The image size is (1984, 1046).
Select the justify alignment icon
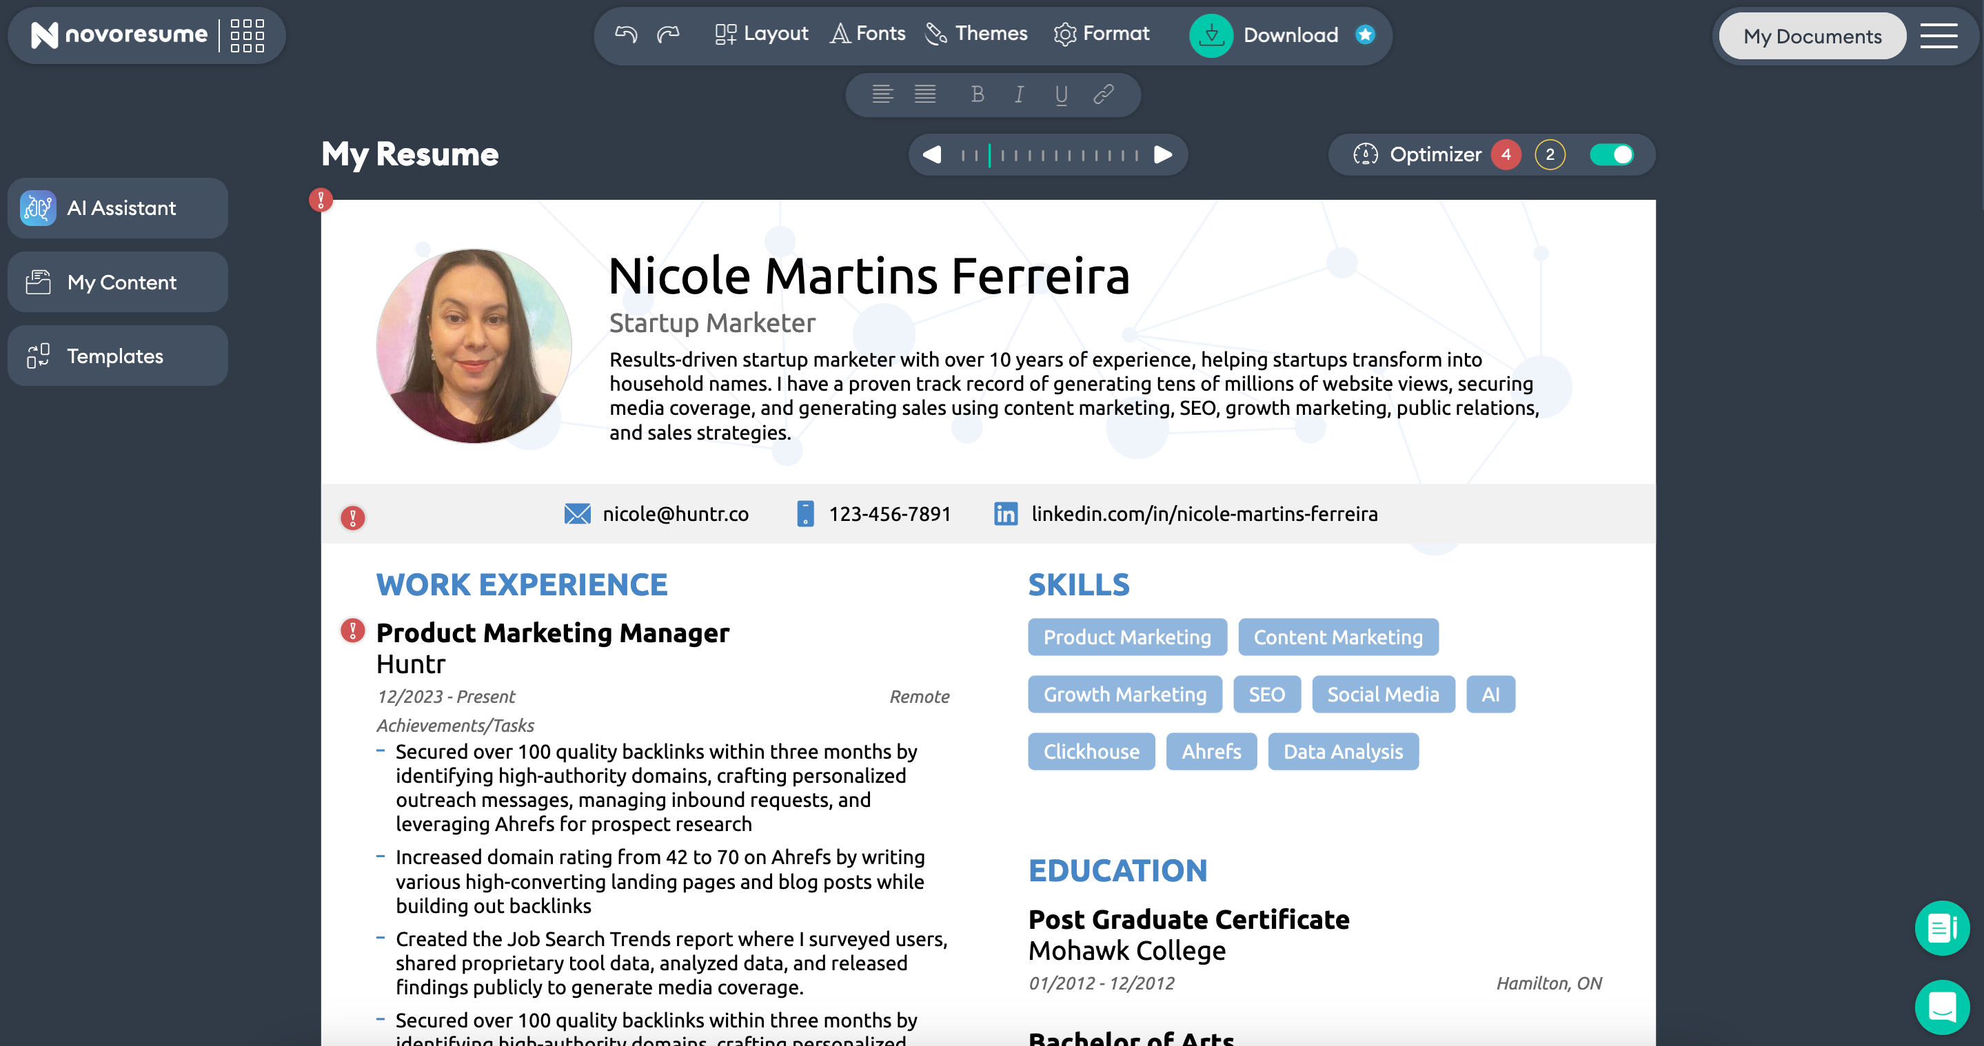(925, 94)
